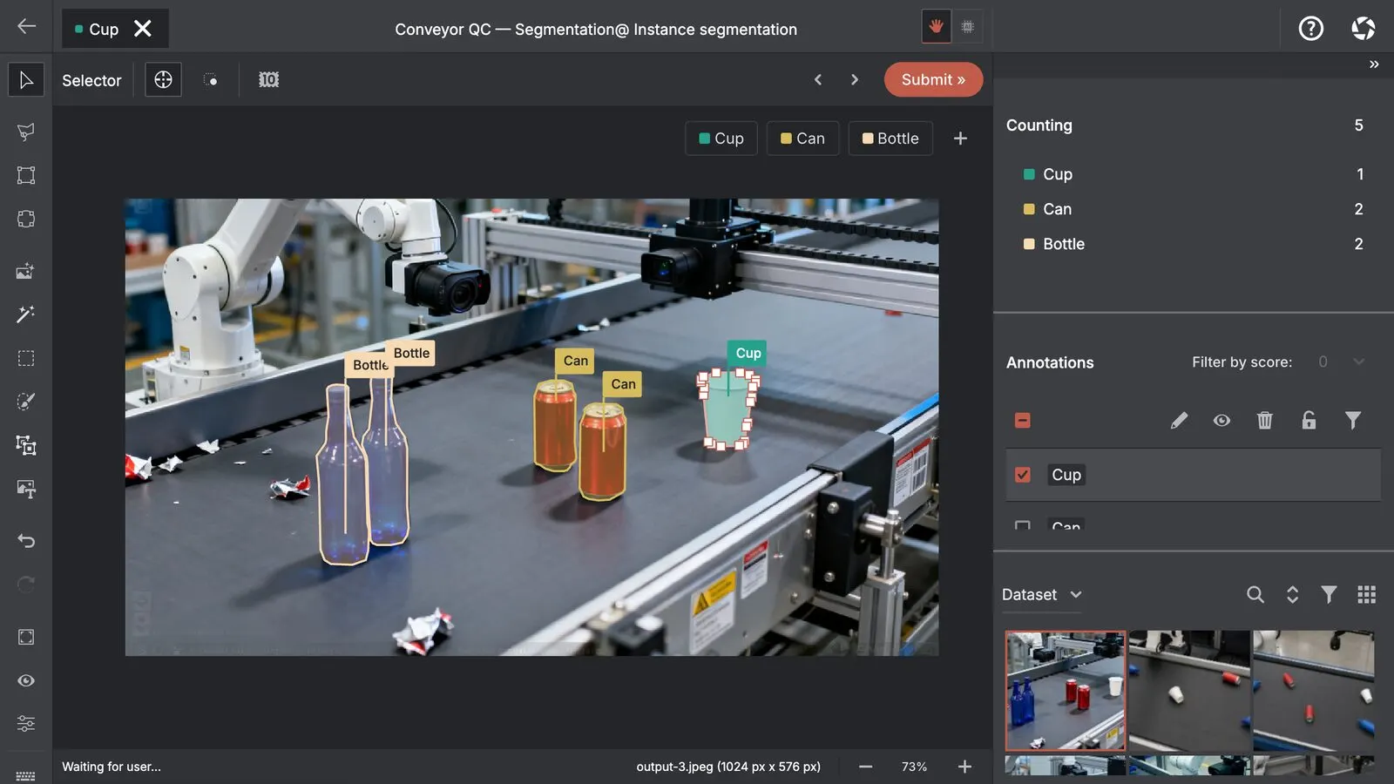
Task: Toggle visibility of selected annotations
Action: coord(1221,421)
